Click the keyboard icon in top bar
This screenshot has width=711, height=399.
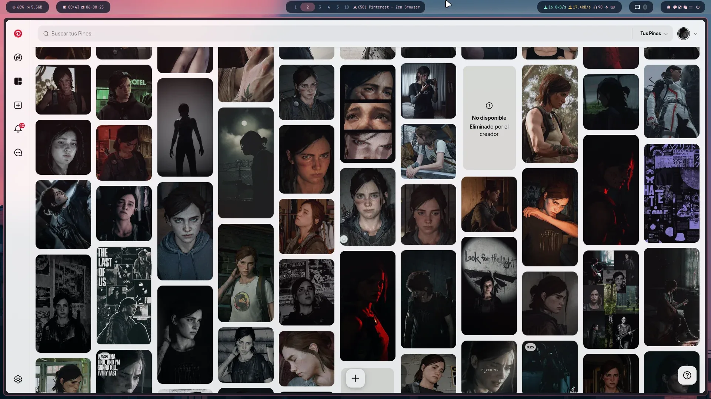613,7
